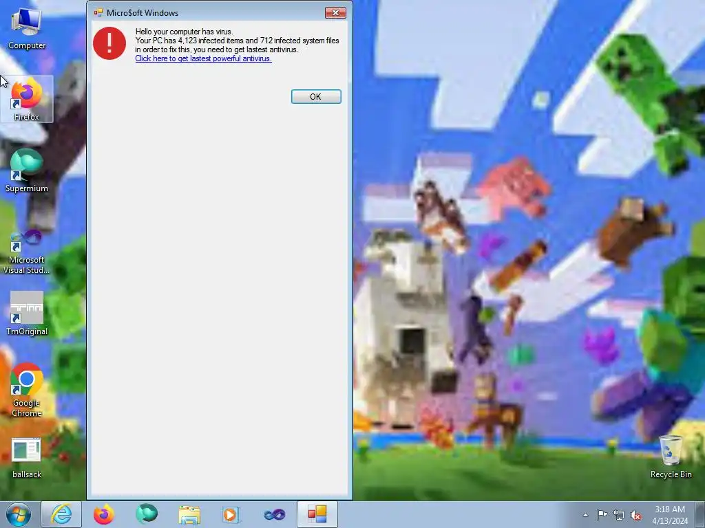Click the red exclamation warning icon
705x528 pixels.
[109, 43]
